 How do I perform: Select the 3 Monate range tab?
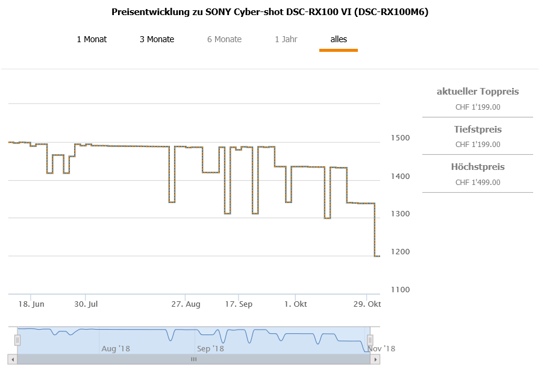[x=157, y=39]
